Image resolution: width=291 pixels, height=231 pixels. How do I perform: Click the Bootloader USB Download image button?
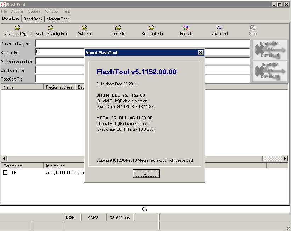(x=270, y=50)
